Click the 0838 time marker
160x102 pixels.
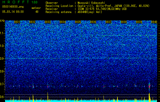(124, 22)
